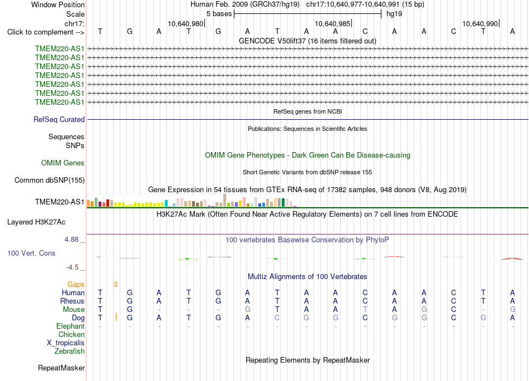Select the RefSeq Curated track label
This screenshot has width=529, height=381.
[59, 119]
